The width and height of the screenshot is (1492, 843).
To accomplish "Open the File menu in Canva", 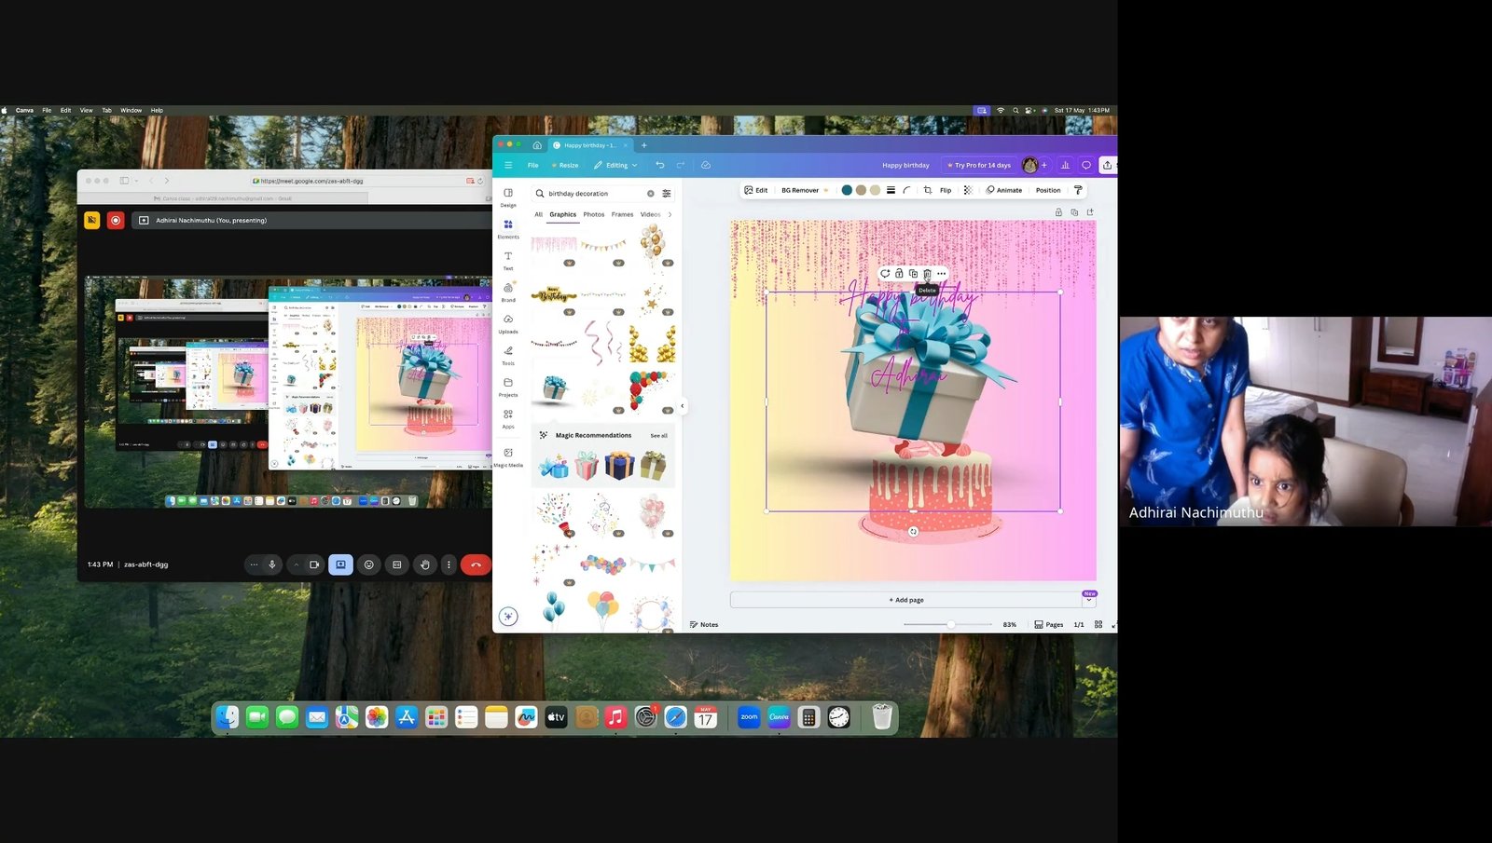I will click(533, 165).
